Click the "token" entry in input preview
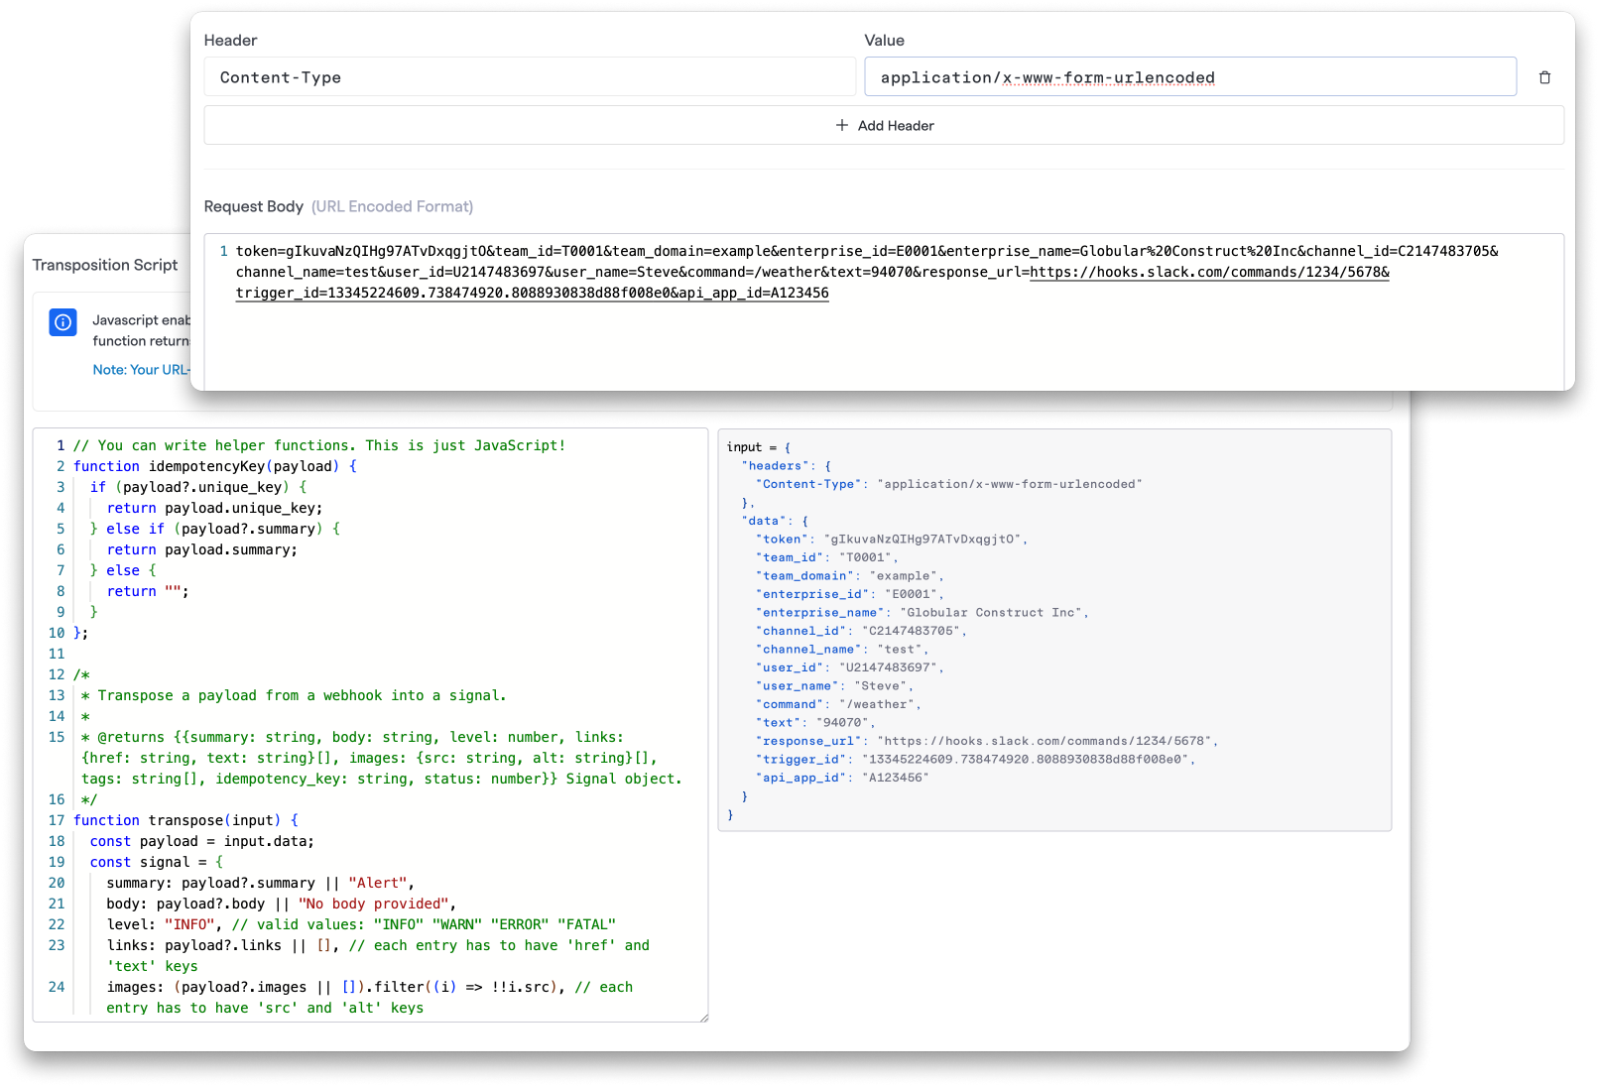 892,540
